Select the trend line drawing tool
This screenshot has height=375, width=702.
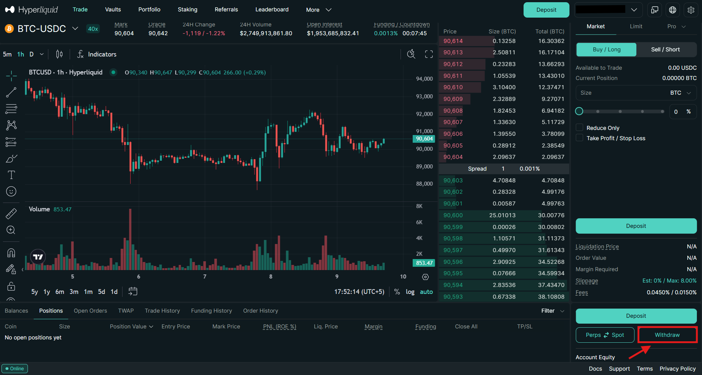(x=11, y=92)
